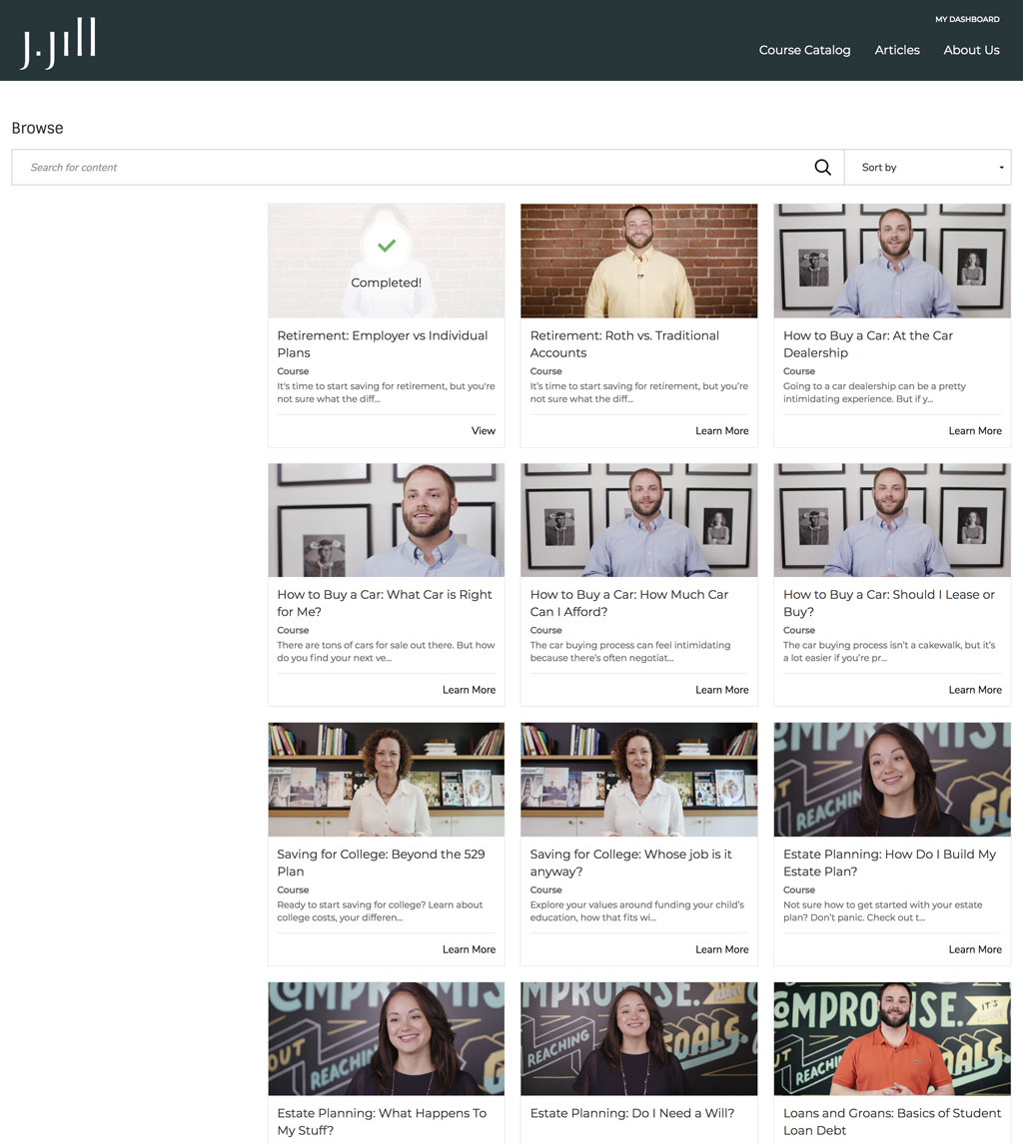
Task: Click the Do I Need a Will thumbnail
Action: (638, 1038)
